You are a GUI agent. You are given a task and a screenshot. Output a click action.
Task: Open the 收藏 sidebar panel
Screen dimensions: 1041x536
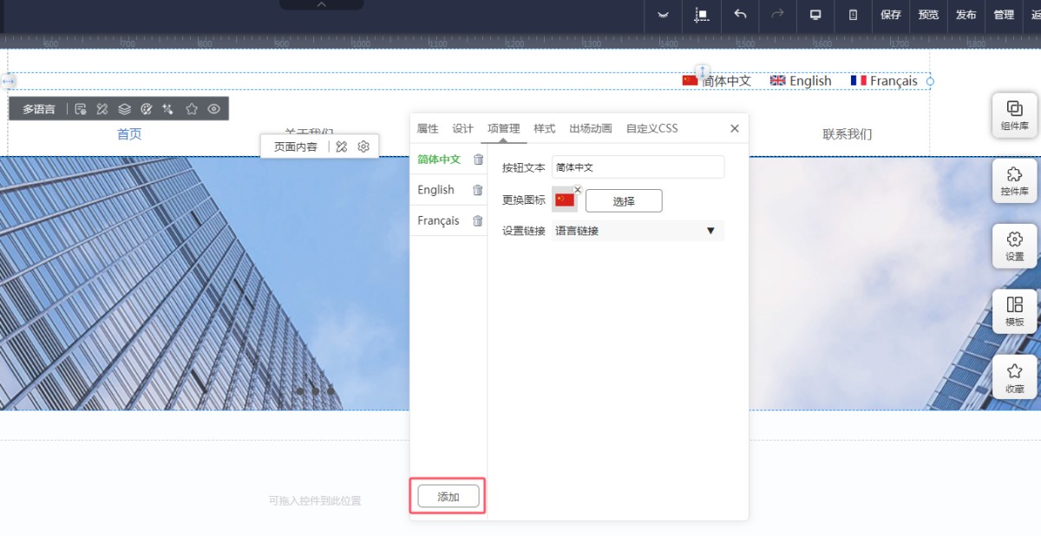[x=1014, y=377]
